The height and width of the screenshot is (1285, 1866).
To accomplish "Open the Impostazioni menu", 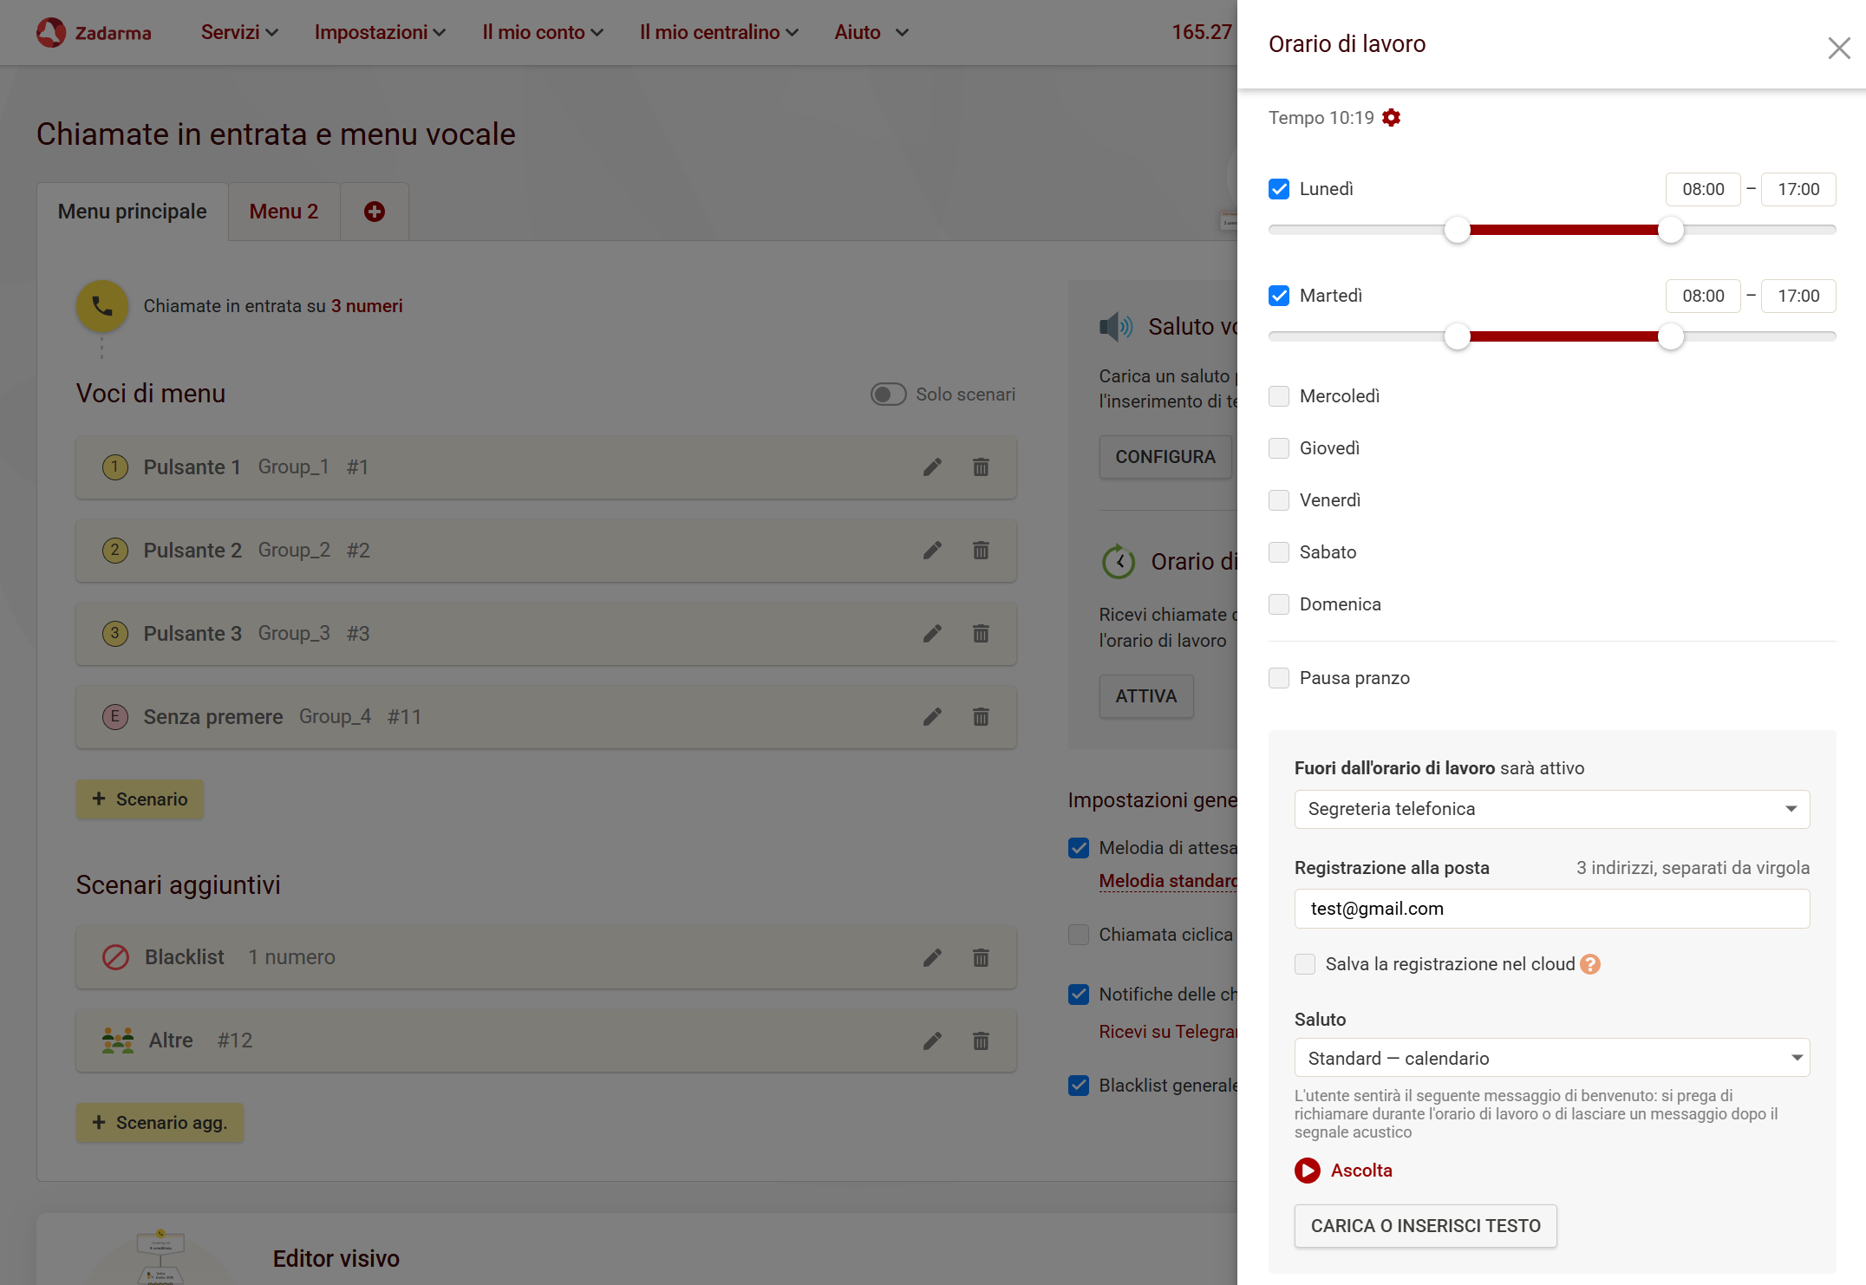I will (379, 32).
